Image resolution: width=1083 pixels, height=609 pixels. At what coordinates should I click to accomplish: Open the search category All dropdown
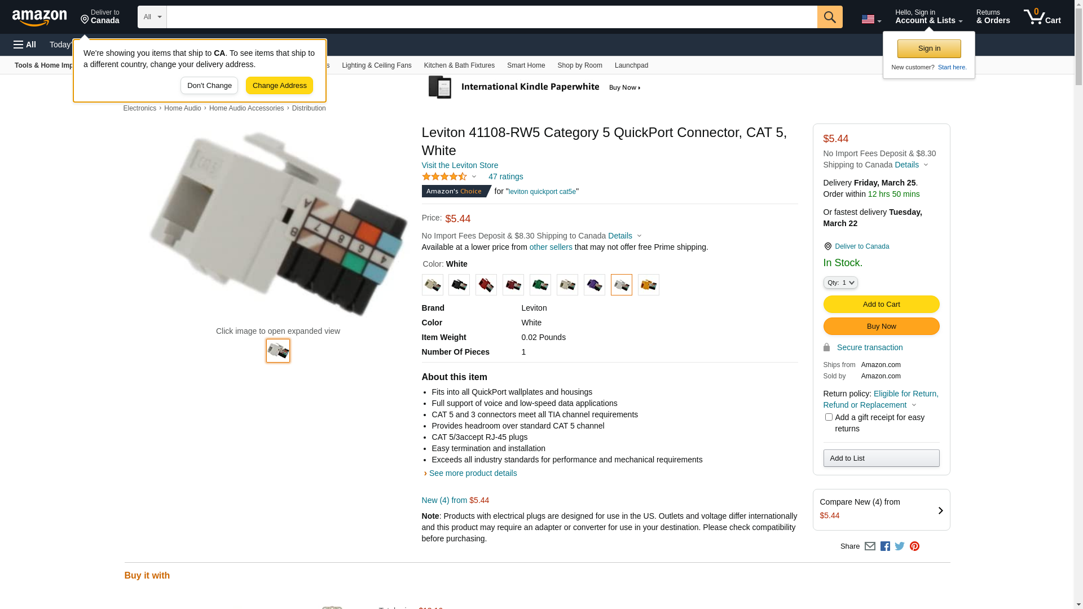coord(152,17)
